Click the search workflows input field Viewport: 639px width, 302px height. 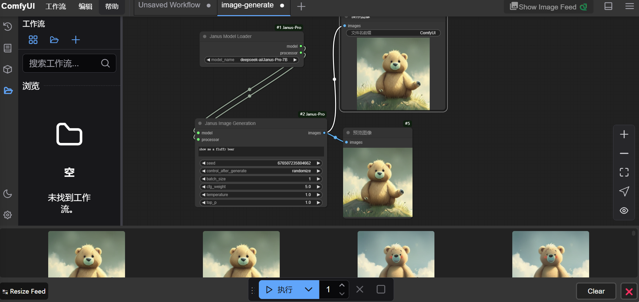point(64,63)
